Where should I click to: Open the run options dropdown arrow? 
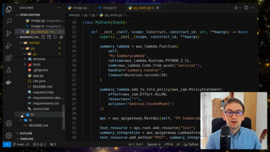240,8
